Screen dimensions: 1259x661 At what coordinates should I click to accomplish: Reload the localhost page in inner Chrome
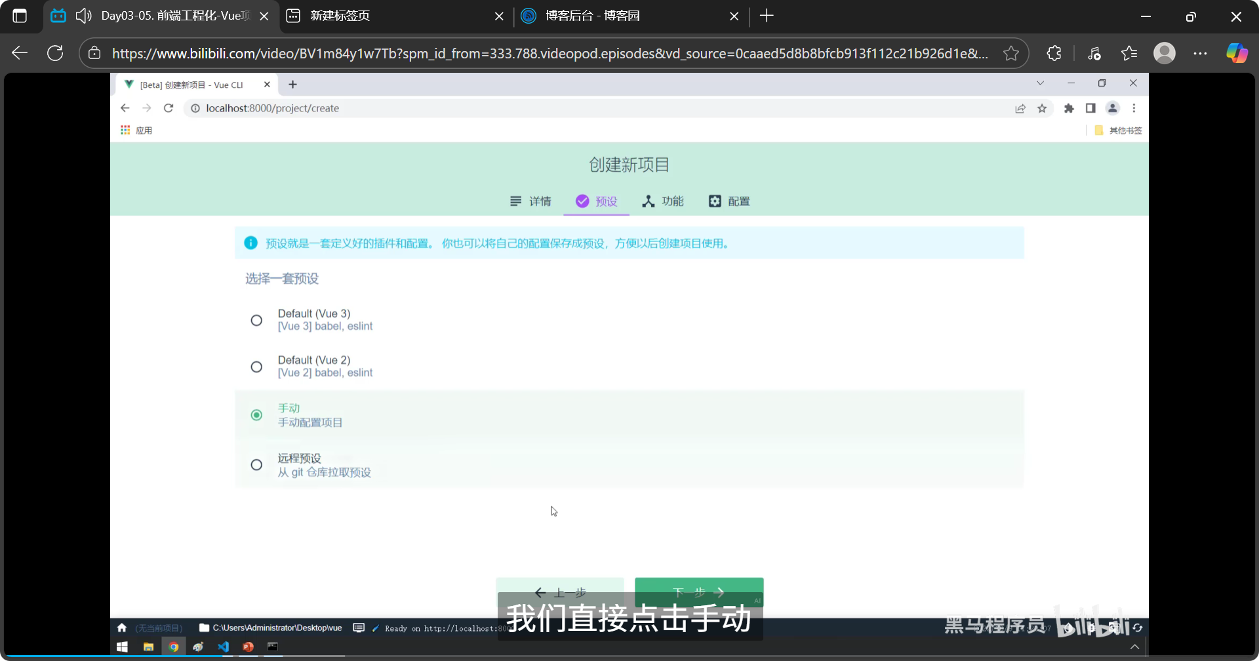(x=169, y=108)
